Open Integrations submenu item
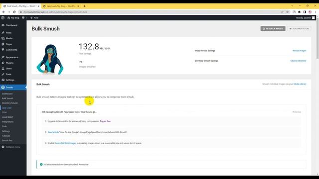The image size is (319, 179). [8, 122]
